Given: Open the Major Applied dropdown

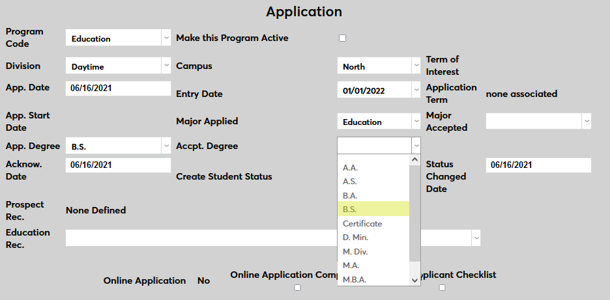Looking at the screenshot, I should click(x=379, y=121).
